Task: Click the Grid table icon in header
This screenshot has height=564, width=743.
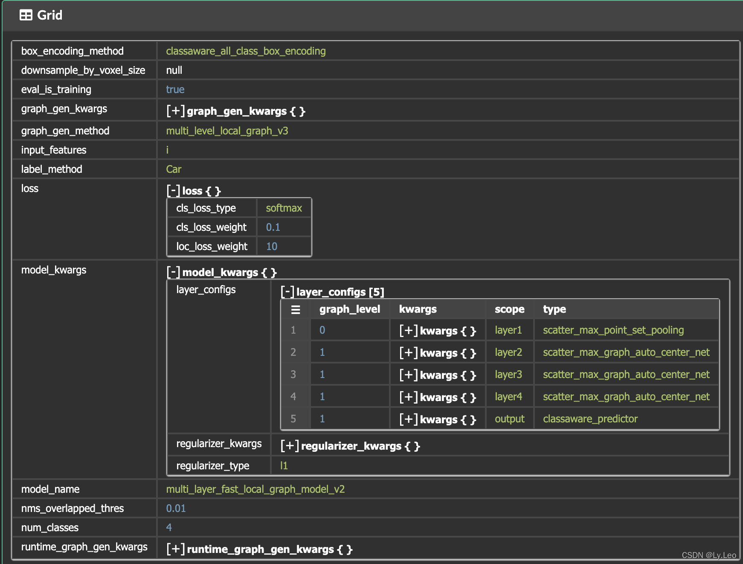Action: click(x=26, y=15)
